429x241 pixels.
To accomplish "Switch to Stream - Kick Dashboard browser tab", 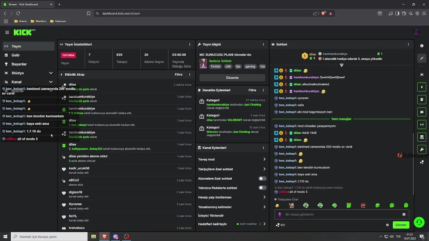I will (x=28, y=4).
